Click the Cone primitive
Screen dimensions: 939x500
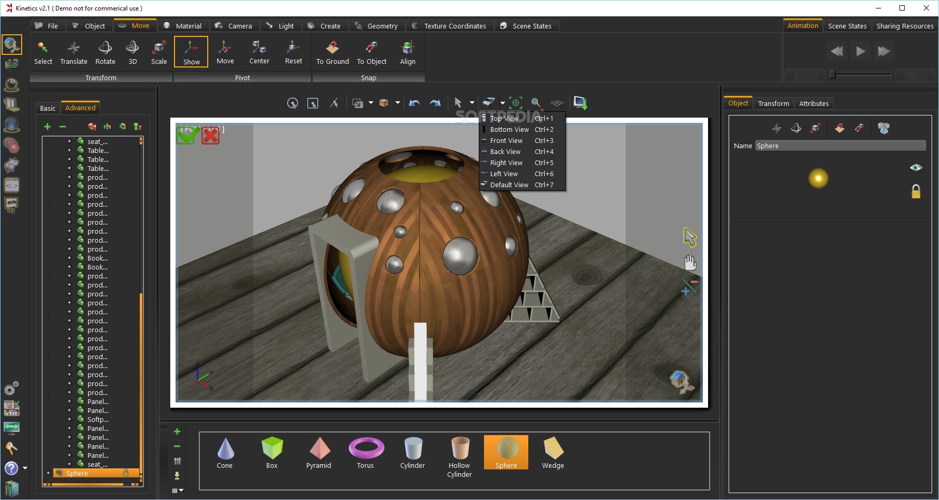pyautogui.click(x=225, y=453)
